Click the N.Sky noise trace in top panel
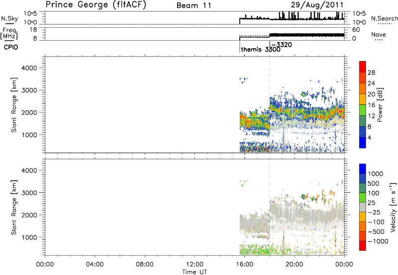The width and height of the screenshot is (398, 275). 292,18
